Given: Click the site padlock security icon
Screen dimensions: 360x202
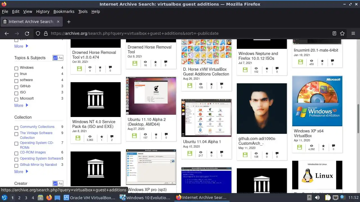Looking at the screenshot, I should pyautogui.click(x=46, y=33).
